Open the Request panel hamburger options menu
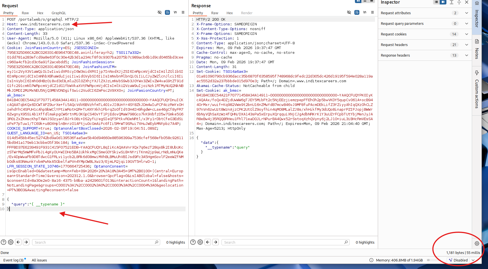The image size is (488, 269). pyautogui.click(x=183, y=12)
